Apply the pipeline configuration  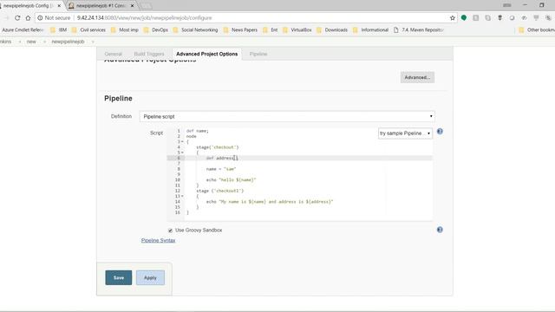pos(150,277)
